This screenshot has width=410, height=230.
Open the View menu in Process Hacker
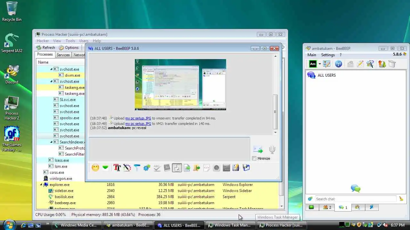click(x=57, y=41)
